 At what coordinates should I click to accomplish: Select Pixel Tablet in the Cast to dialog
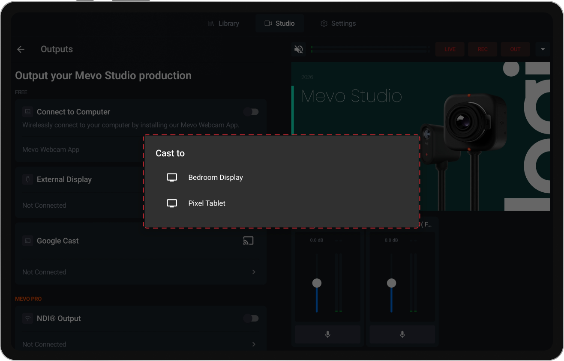click(x=207, y=203)
